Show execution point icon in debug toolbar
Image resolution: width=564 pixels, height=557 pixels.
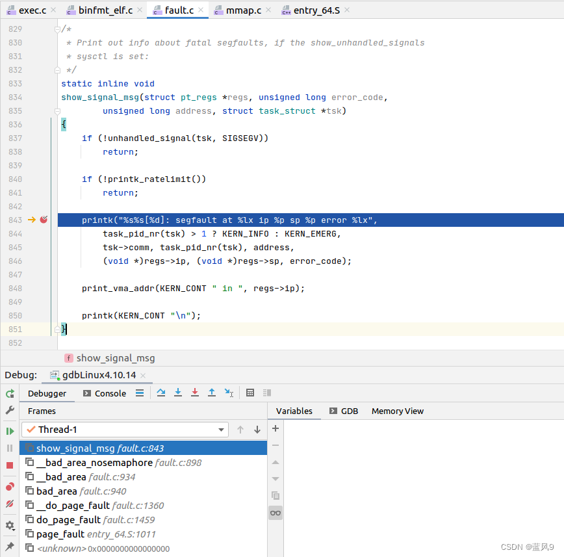(140, 393)
